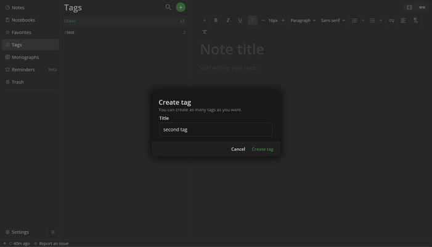Go to Favorites in the sidebar
This screenshot has width=432, height=247.
coord(30,32)
